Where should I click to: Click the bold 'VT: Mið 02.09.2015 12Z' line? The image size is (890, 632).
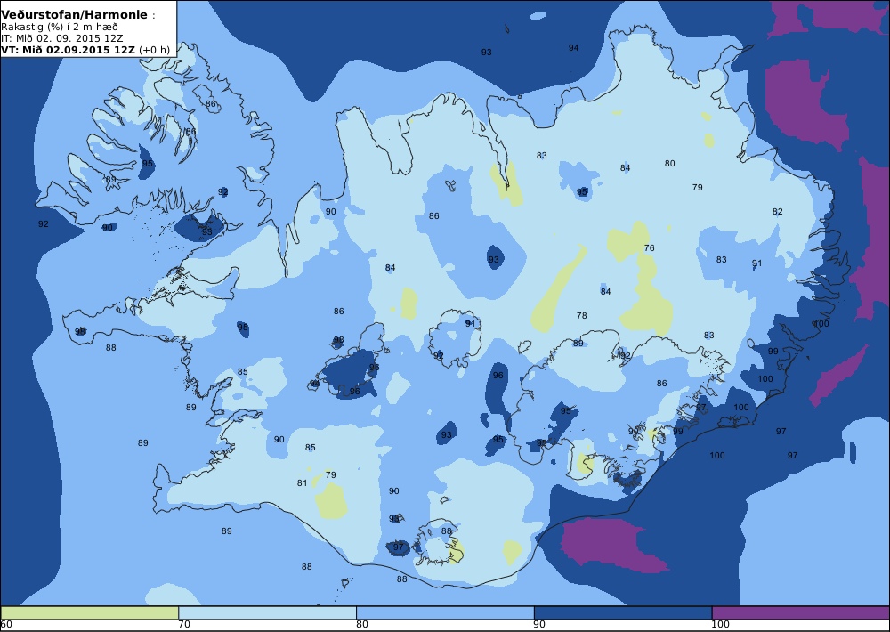(x=68, y=49)
